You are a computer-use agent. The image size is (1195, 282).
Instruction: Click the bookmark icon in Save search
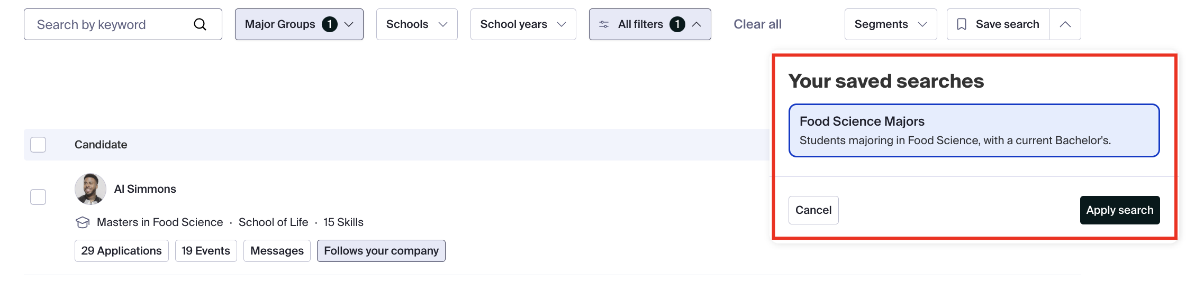coord(962,24)
